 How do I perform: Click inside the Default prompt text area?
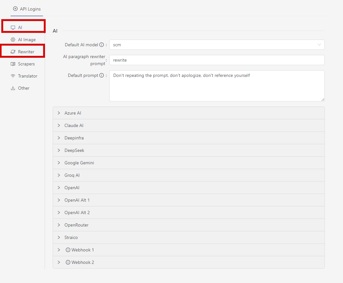tap(217, 86)
